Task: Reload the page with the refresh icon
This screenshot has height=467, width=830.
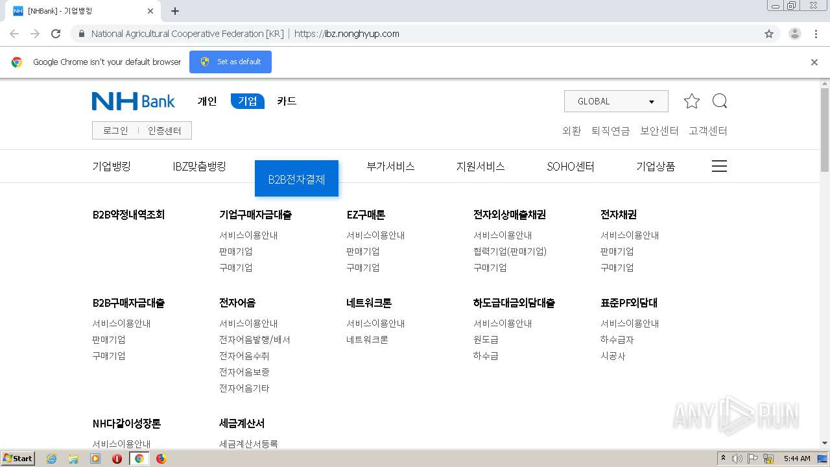Action: (56, 34)
